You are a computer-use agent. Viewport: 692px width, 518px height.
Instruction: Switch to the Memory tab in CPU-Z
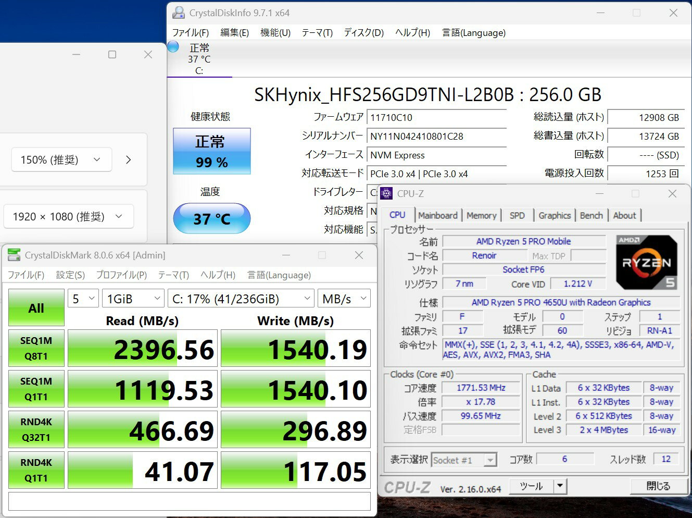click(x=481, y=215)
